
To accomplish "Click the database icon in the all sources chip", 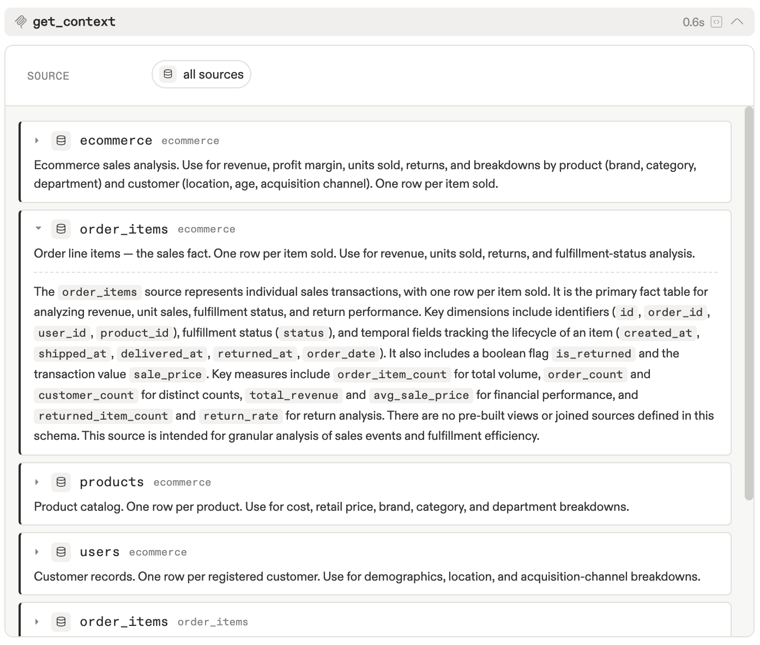I will pos(168,74).
